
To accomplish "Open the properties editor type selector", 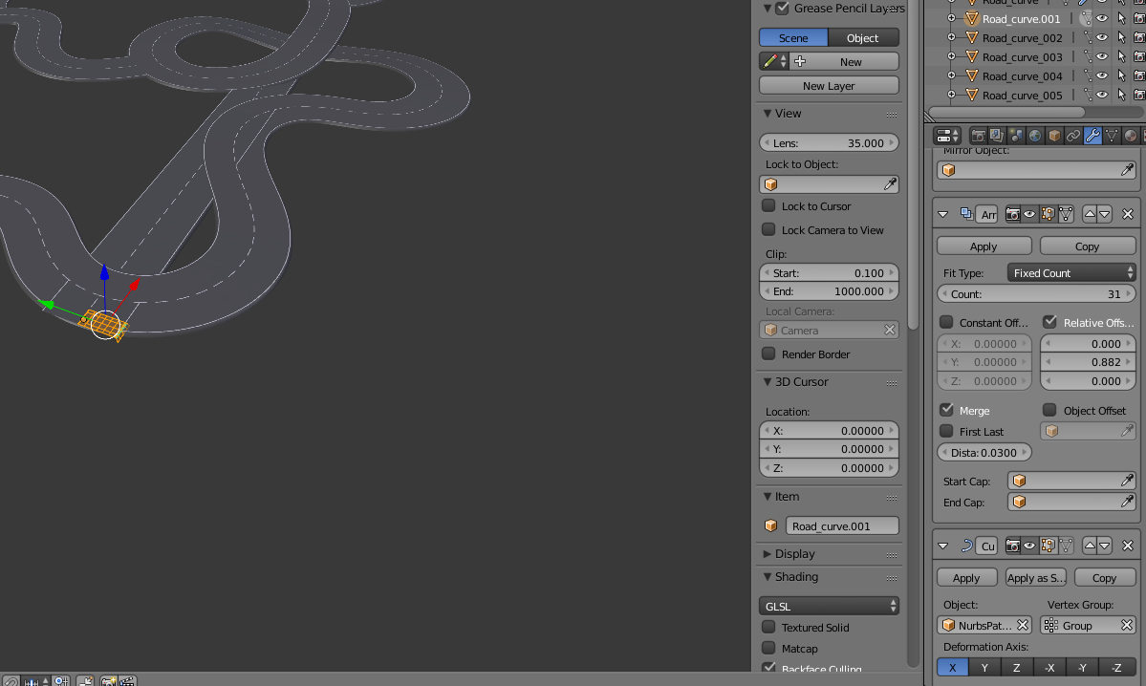I will point(948,136).
